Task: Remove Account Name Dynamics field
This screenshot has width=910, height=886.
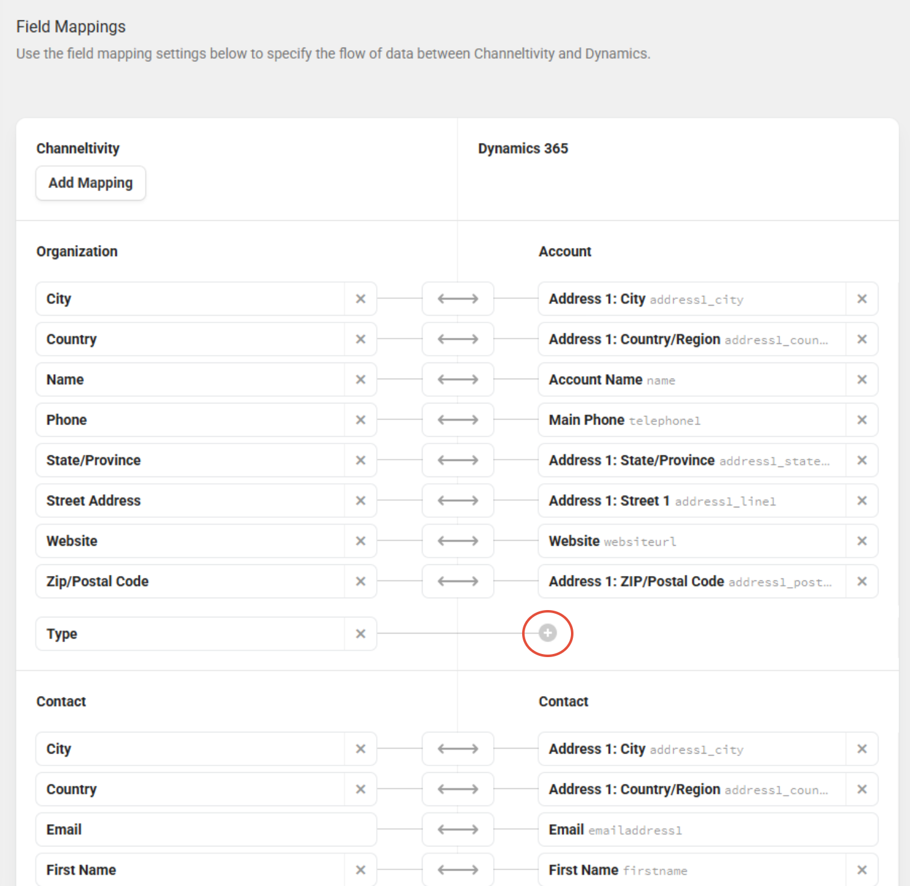Action: (862, 379)
